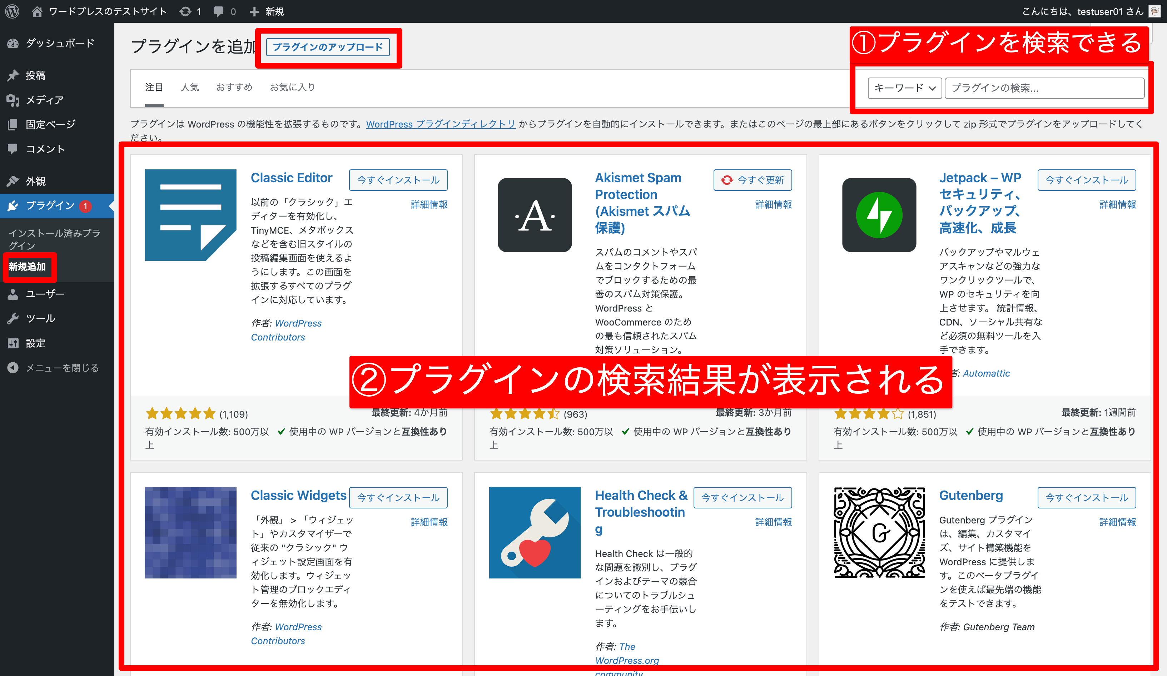Install Gutenberg with 今すぐインストール
The image size is (1167, 676).
point(1086,497)
